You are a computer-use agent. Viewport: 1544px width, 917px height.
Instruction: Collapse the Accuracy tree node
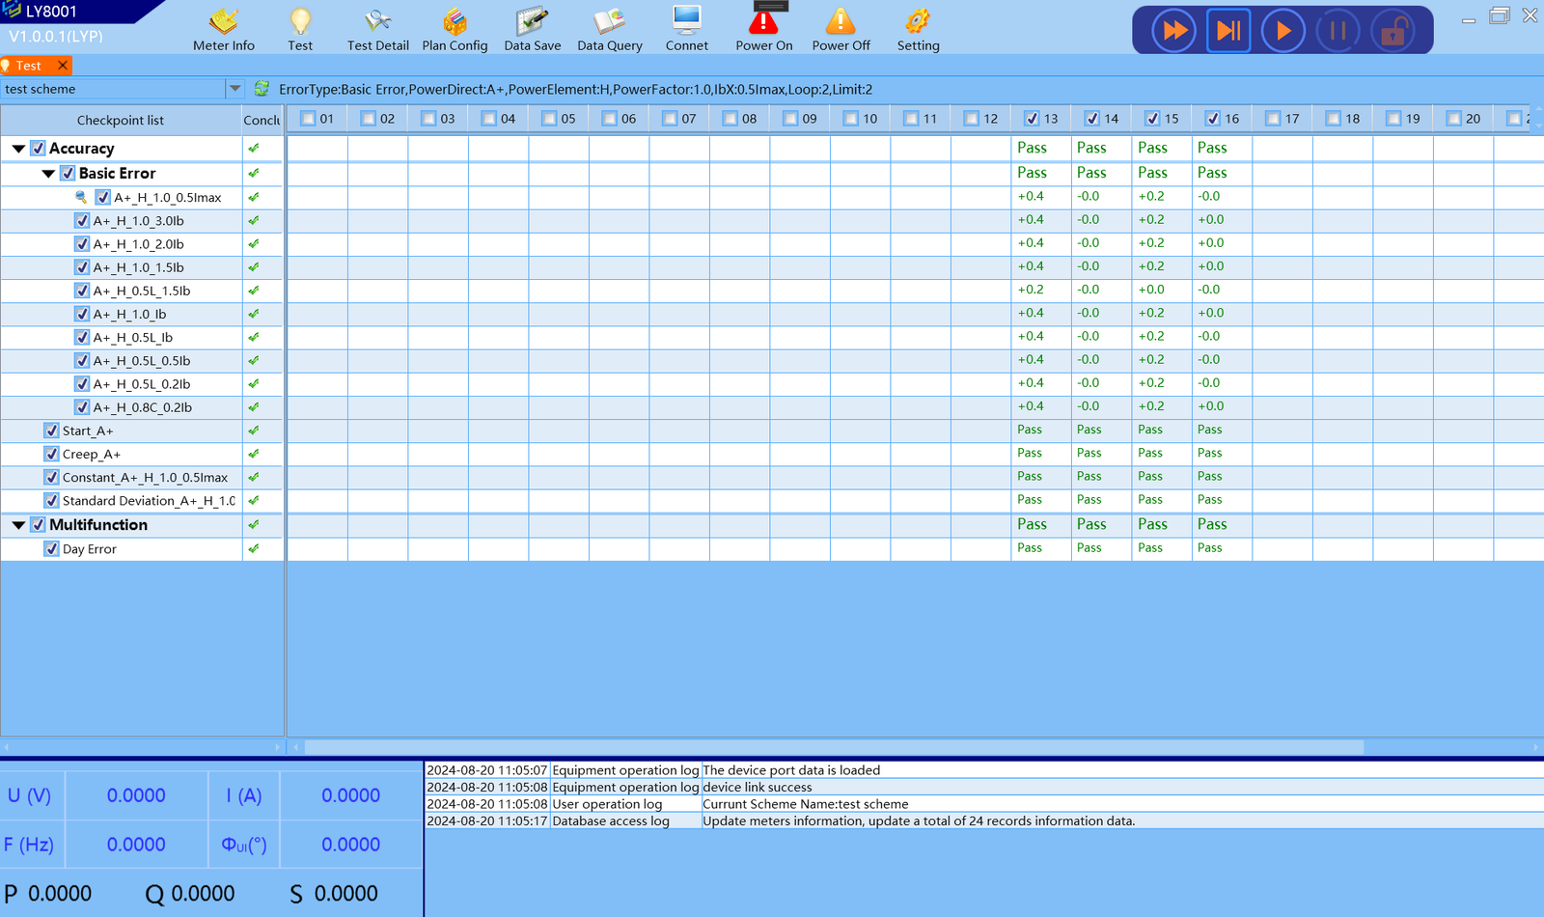(18, 149)
